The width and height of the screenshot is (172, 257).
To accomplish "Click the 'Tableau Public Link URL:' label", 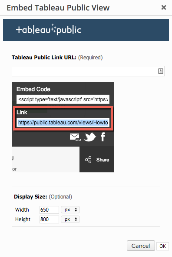I will click(44, 58).
